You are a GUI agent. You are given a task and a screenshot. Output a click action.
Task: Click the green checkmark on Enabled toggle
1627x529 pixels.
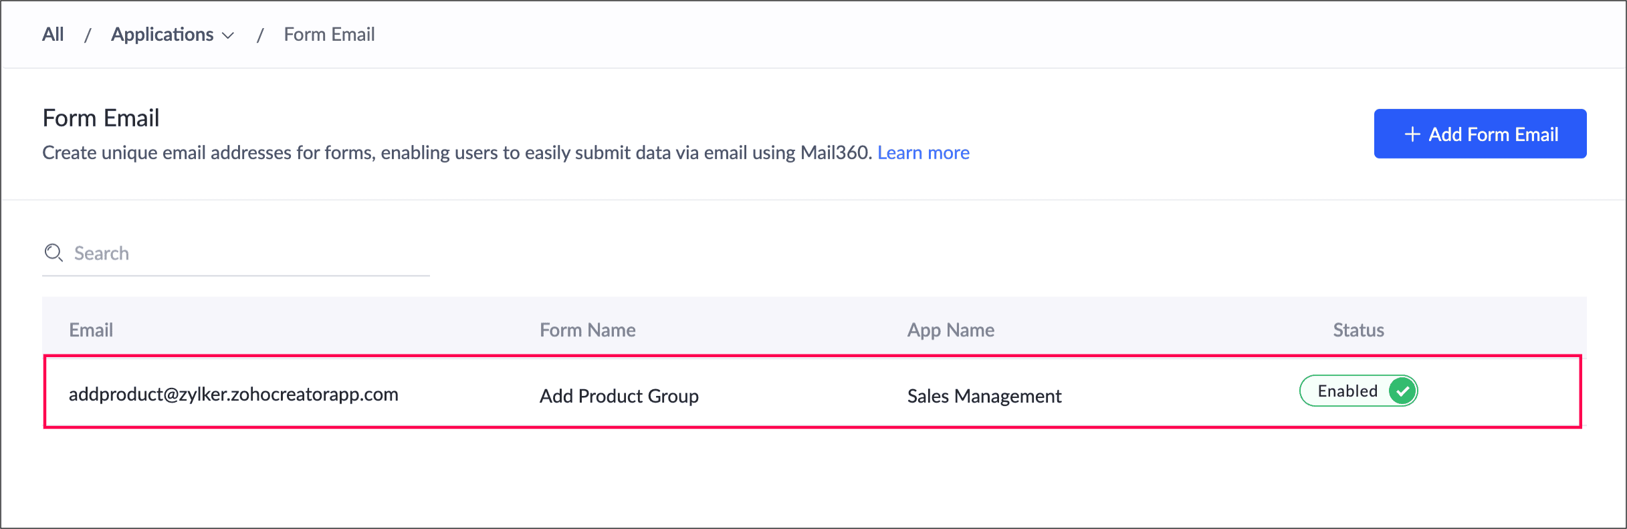coord(1402,391)
